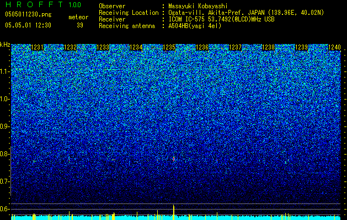Screen dimensions: 347x220
Task: Click the 1238 time marker
Action: click(268, 47)
